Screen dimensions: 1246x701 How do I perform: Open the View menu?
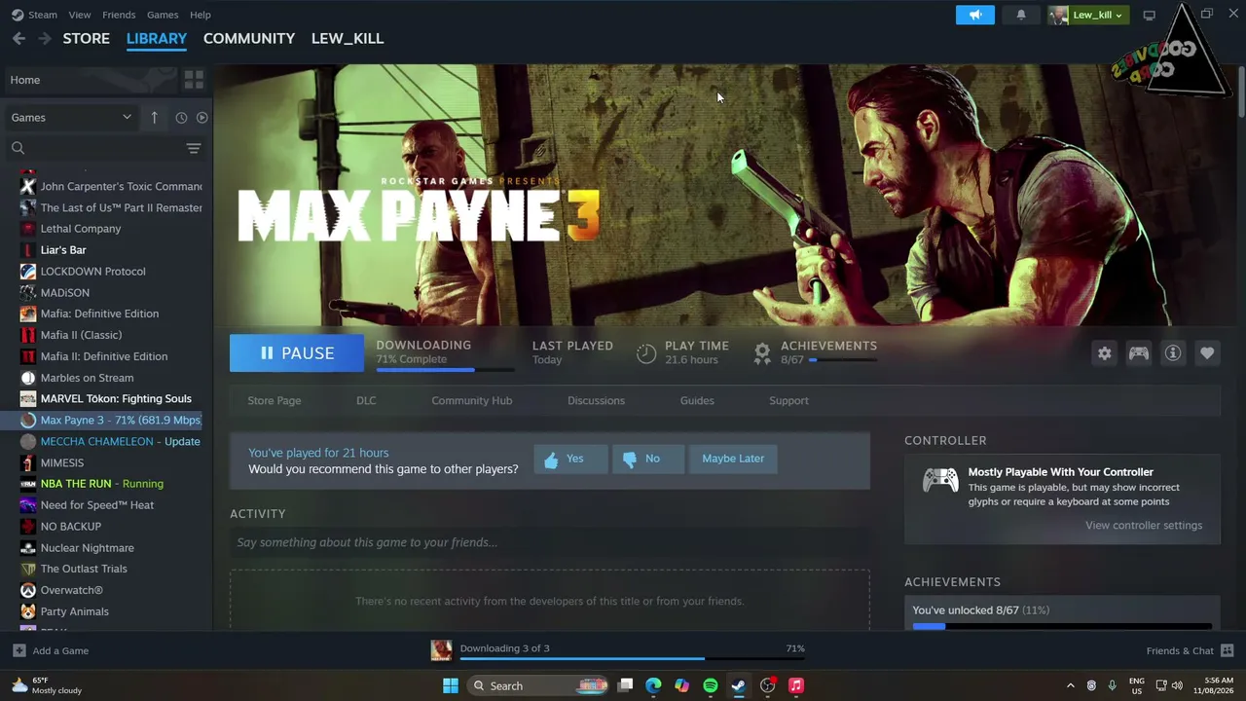pyautogui.click(x=80, y=15)
